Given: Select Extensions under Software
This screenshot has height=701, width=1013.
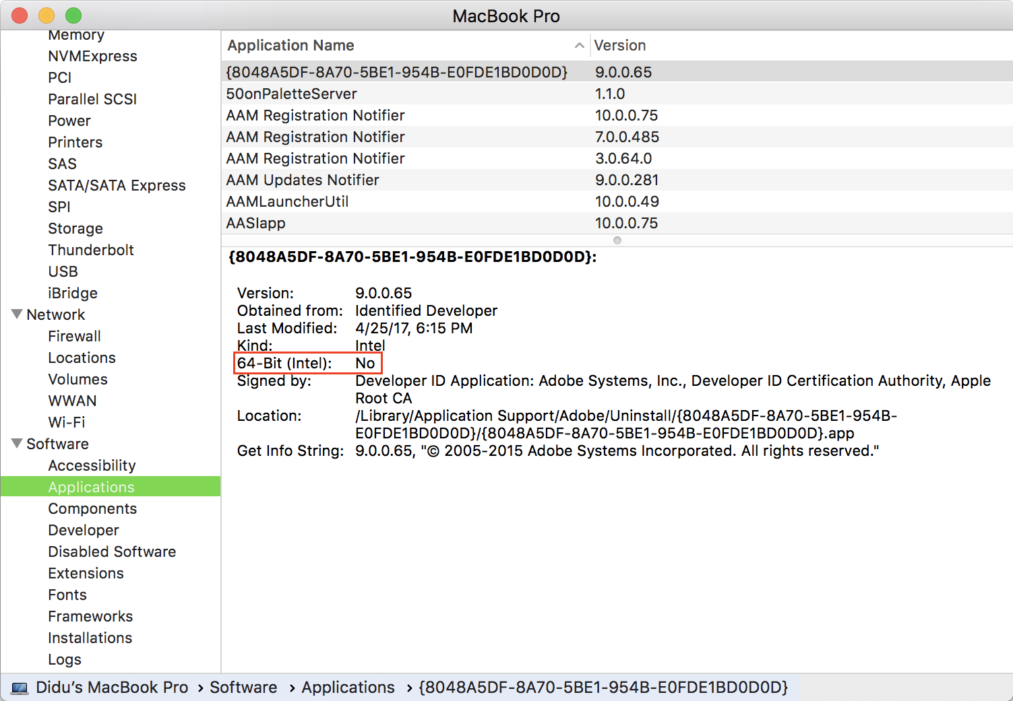Looking at the screenshot, I should 86,573.
